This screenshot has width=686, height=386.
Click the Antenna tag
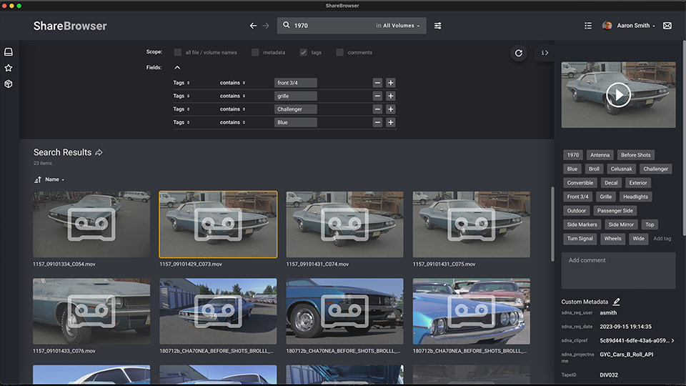pos(600,155)
